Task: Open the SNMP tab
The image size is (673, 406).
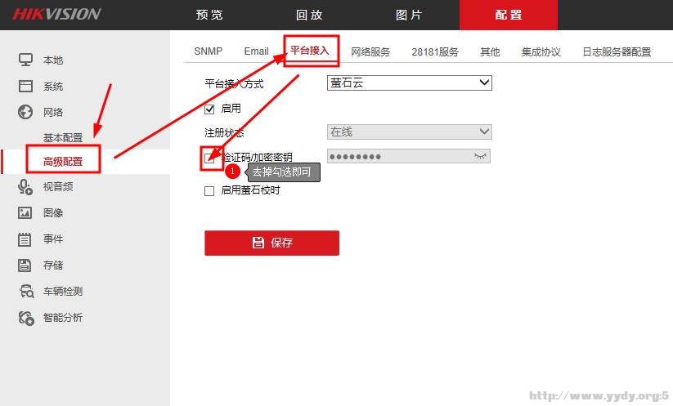Action: (209, 51)
